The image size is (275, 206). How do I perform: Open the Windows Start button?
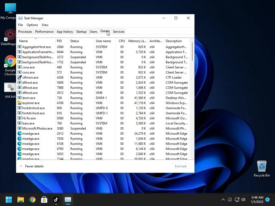pyautogui.click(x=9, y=200)
